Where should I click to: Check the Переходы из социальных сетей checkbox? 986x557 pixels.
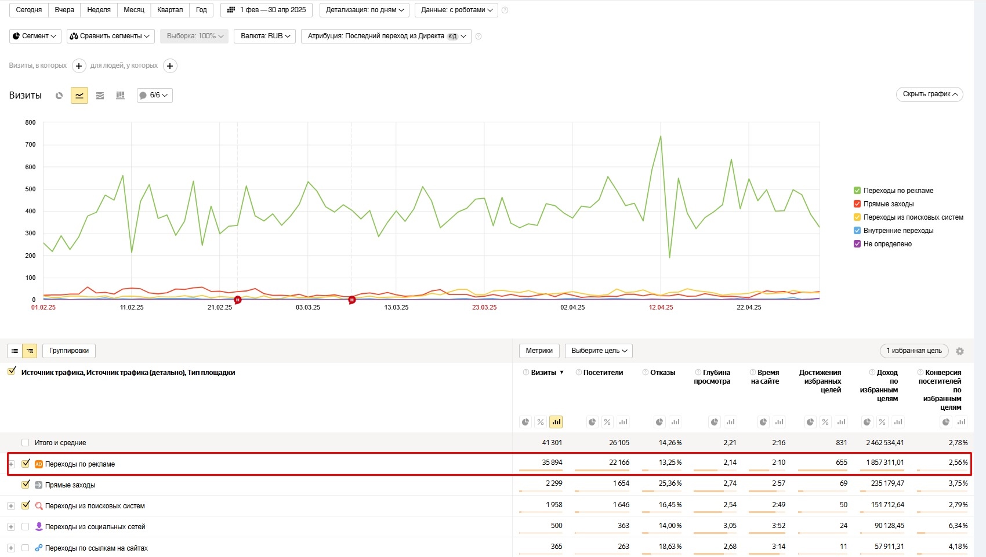pos(25,527)
